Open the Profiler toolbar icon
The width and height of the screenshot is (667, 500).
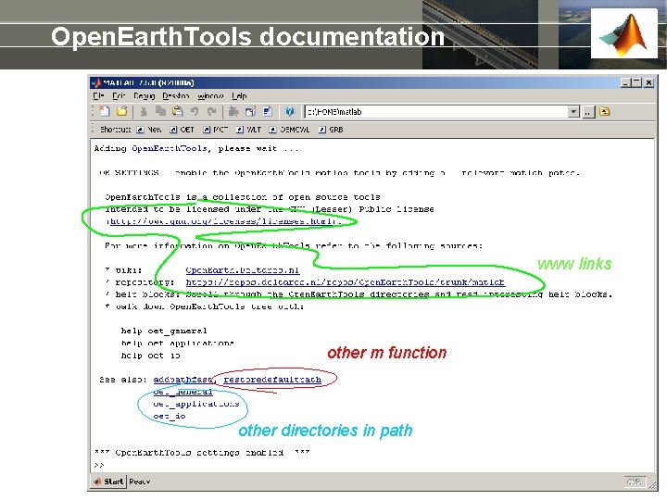click(267, 111)
